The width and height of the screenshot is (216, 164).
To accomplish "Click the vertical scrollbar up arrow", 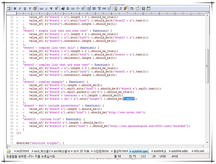I will click(x=207, y=15).
